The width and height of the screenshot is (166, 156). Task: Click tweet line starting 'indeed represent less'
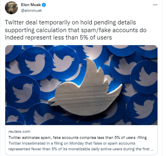[58, 37]
